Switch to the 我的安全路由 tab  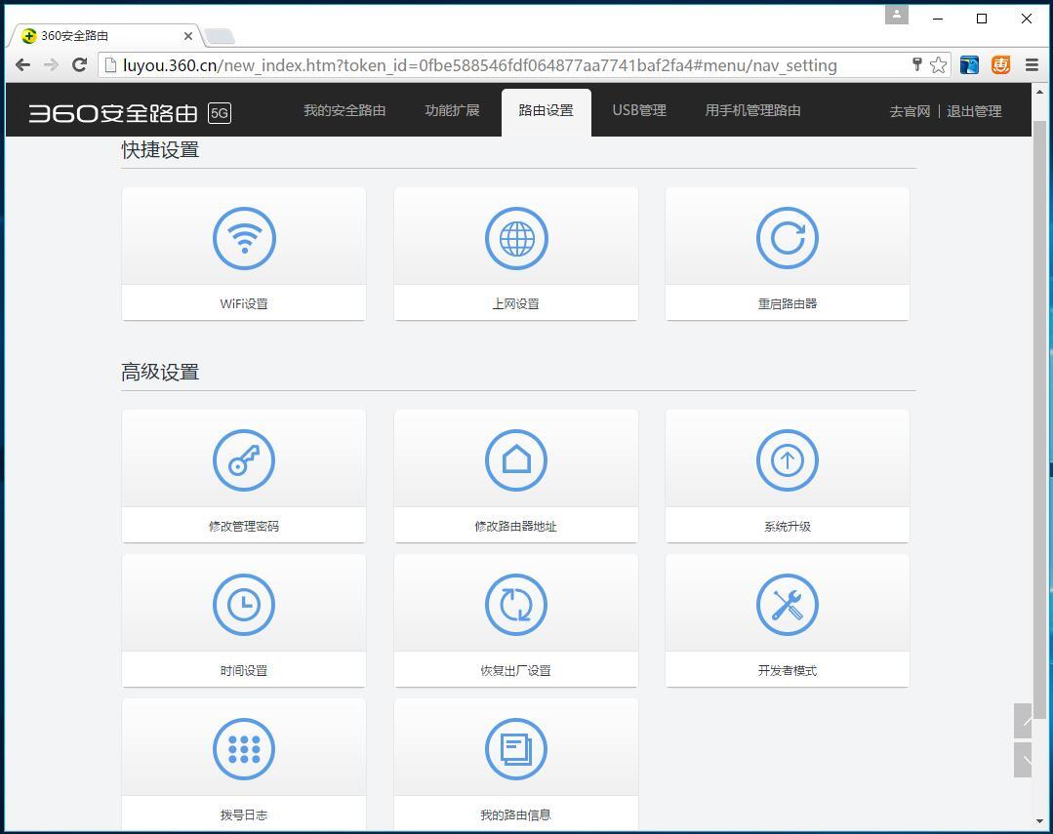pos(344,110)
